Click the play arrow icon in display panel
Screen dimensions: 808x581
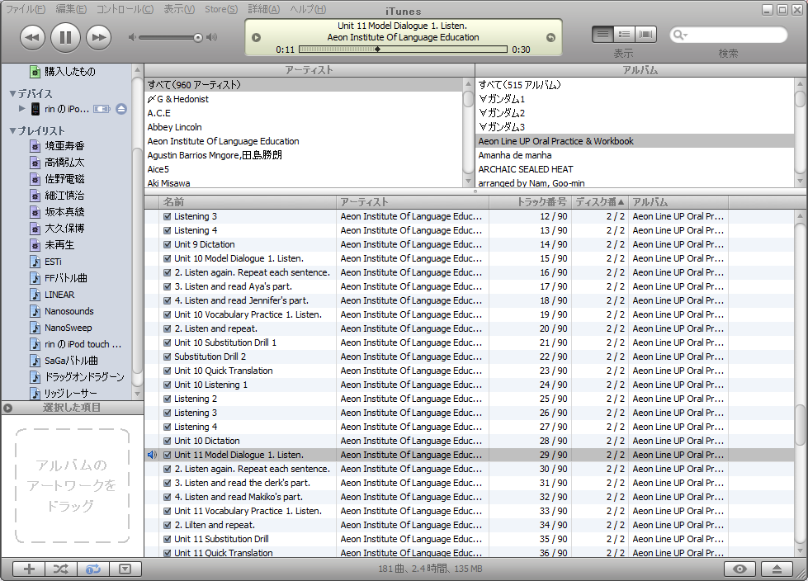pos(256,38)
